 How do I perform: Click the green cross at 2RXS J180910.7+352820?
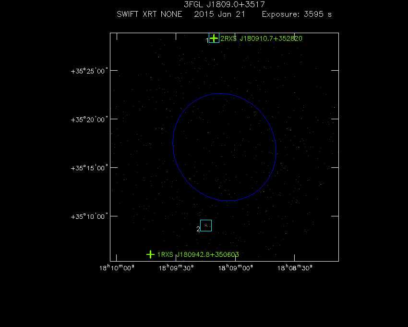tap(214, 38)
